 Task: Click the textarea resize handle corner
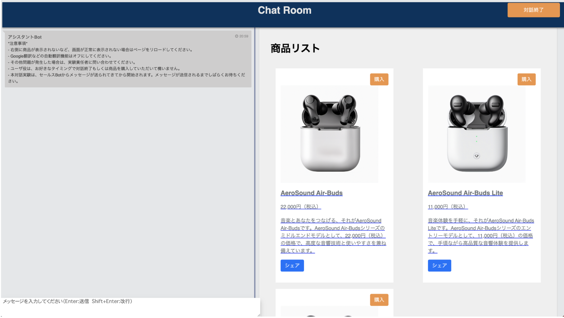pyautogui.click(x=258, y=315)
